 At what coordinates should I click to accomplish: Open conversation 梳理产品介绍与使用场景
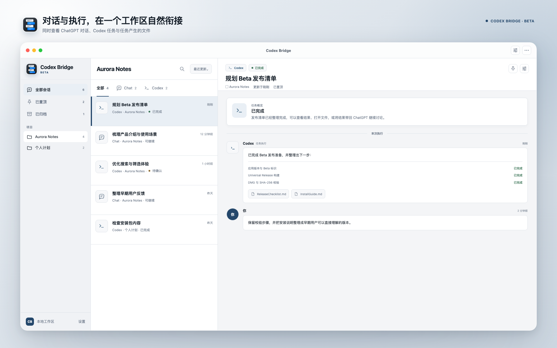[154, 141]
